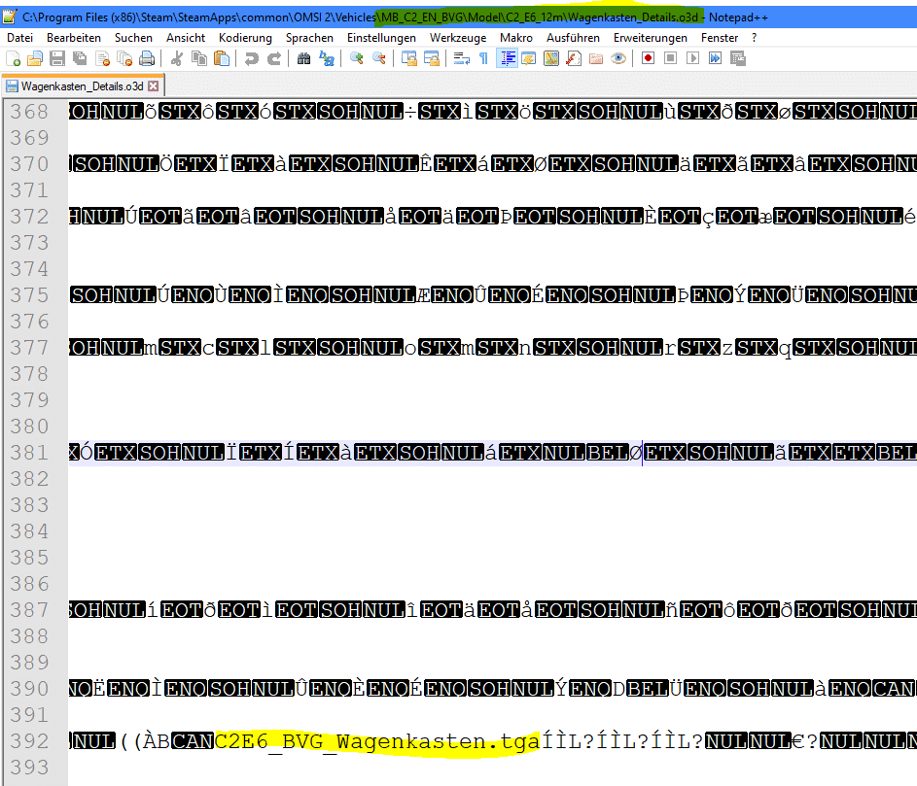Open the Einstellungen menu
Image resolution: width=917 pixels, height=786 pixels.
click(383, 37)
